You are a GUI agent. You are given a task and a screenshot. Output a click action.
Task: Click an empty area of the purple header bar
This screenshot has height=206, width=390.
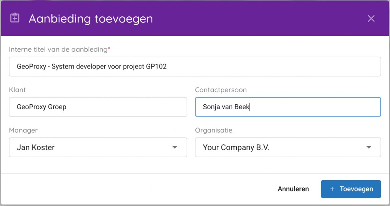(x=259, y=18)
